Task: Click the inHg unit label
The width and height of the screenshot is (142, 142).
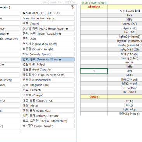Action: (x=130, y=67)
